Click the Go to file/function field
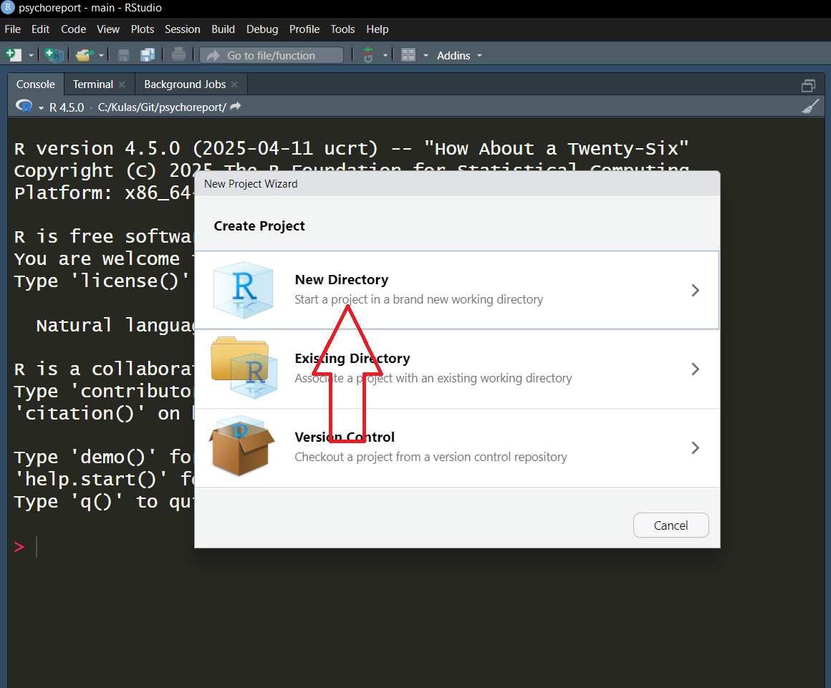The width and height of the screenshot is (831, 688). point(272,55)
